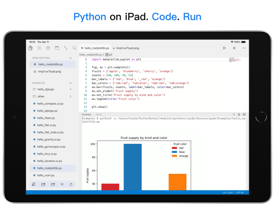
Task: Open the source control branch icon
Action: (66, 48)
